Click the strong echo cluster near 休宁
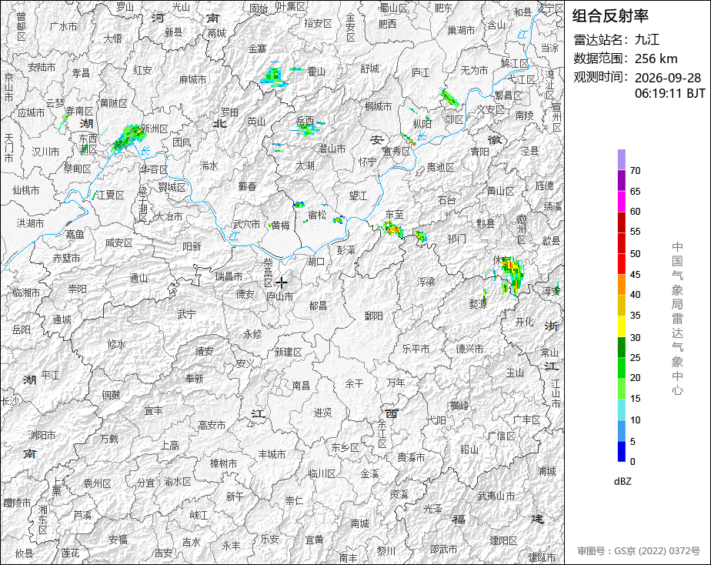 (512, 274)
